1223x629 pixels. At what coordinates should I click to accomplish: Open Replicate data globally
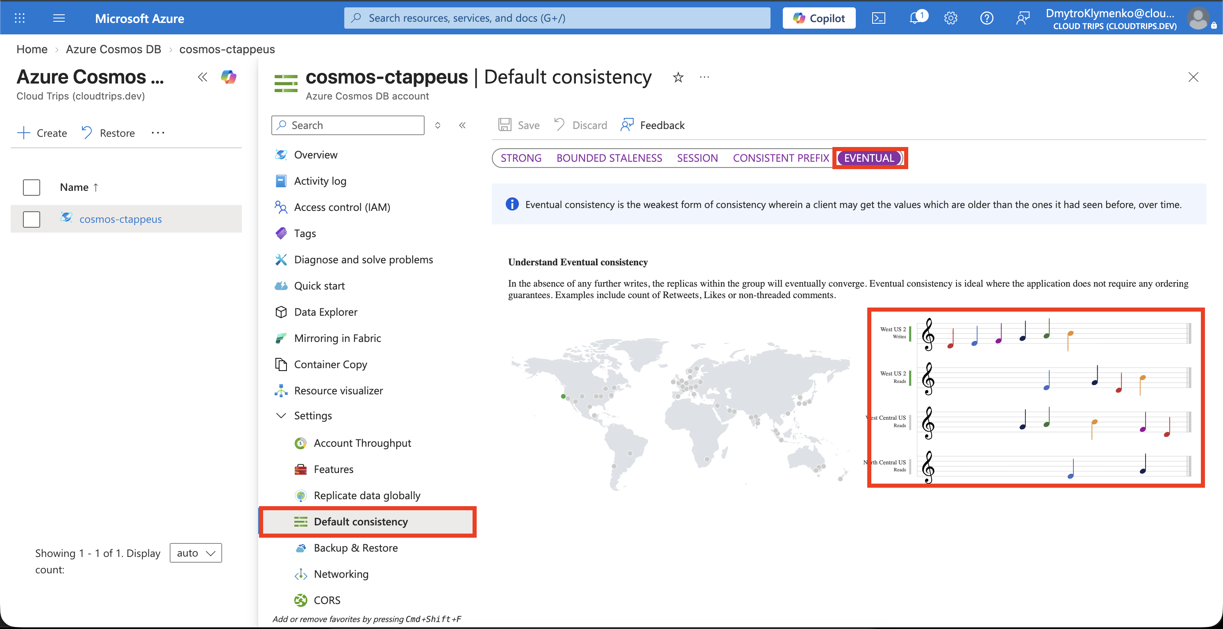click(x=367, y=495)
